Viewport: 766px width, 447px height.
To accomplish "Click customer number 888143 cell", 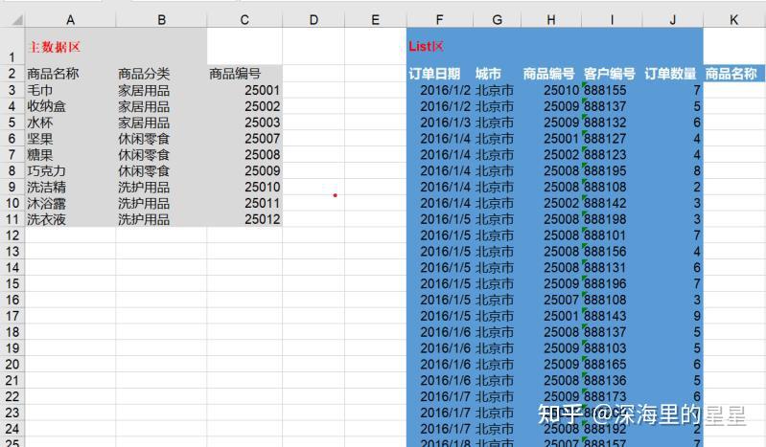I will pos(612,316).
